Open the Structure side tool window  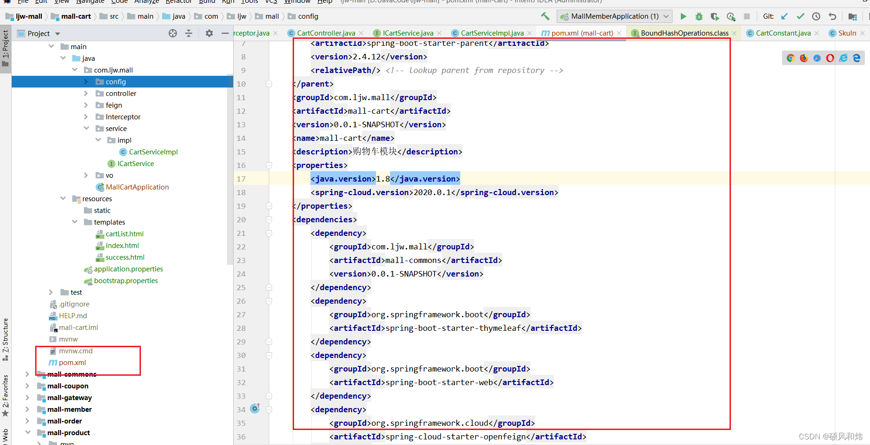click(x=5, y=340)
